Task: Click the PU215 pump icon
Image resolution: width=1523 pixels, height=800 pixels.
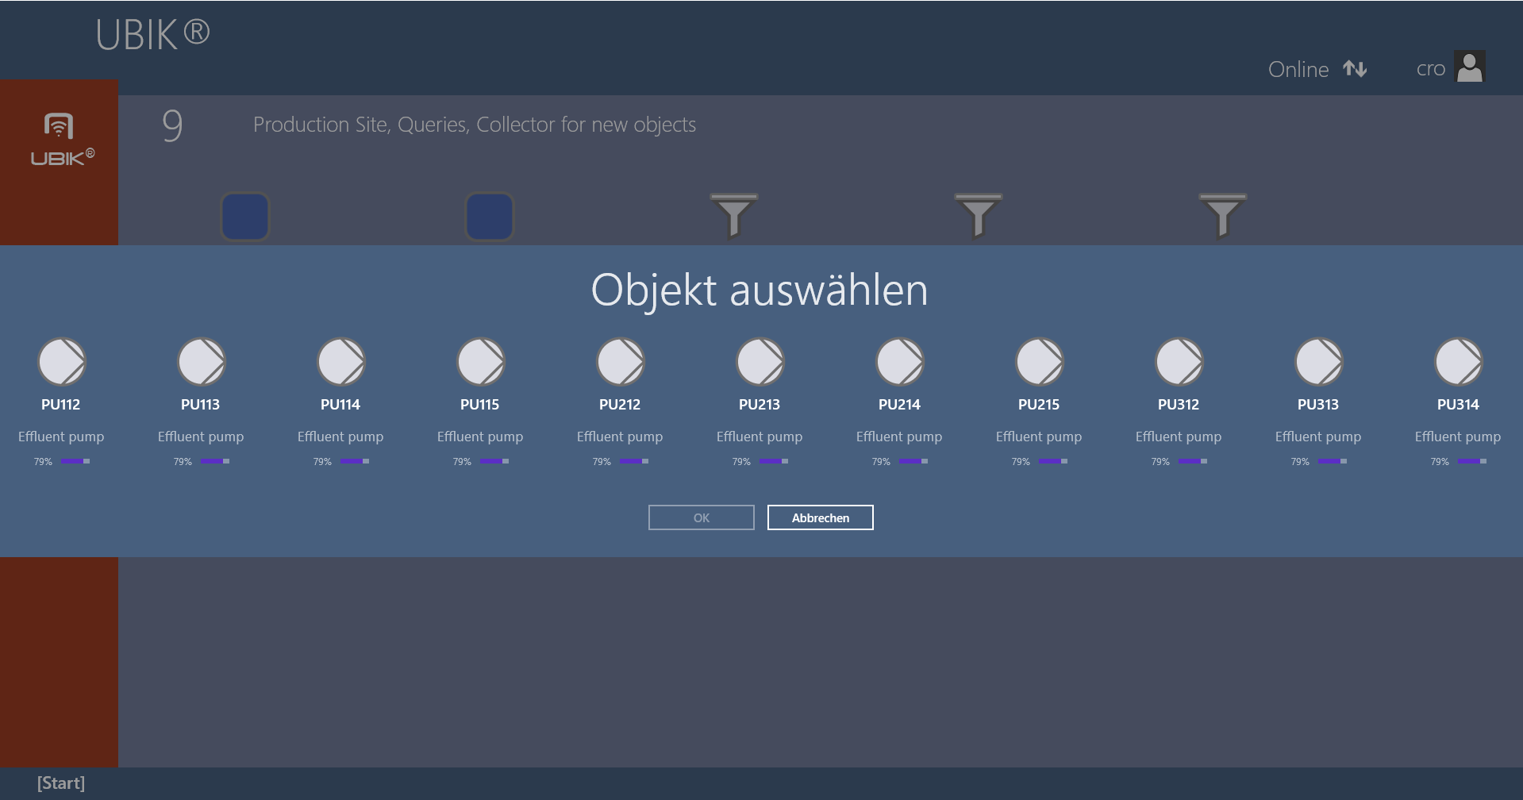Action: (x=1040, y=362)
